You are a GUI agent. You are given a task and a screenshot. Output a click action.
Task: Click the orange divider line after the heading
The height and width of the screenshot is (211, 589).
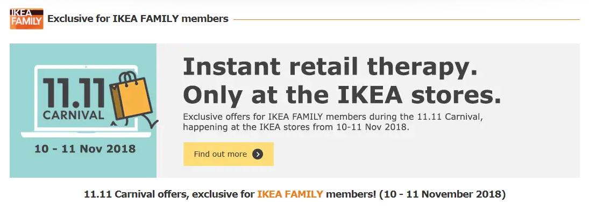(x=407, y=19)
